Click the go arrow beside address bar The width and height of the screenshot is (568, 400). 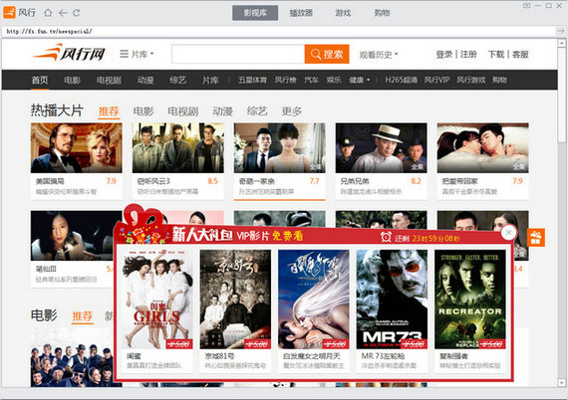(x=560, y=31)
